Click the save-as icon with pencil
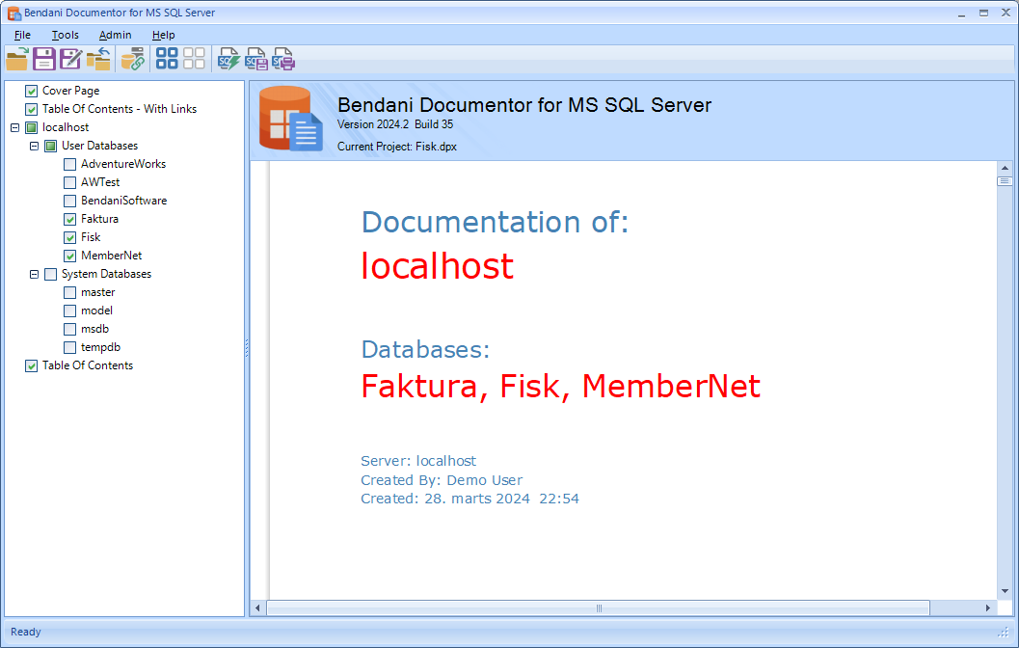The width and height of the screenshot is (1019, 648). pyautogui.click(x=70, y=59)
